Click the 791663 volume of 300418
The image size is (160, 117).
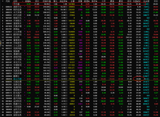point(72,79)
